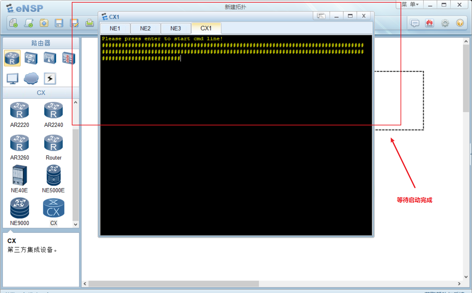The width and height of the screenshot is (472, 293).
Task: Click canvas scroll-left arrow
Action: click(85, 284)
